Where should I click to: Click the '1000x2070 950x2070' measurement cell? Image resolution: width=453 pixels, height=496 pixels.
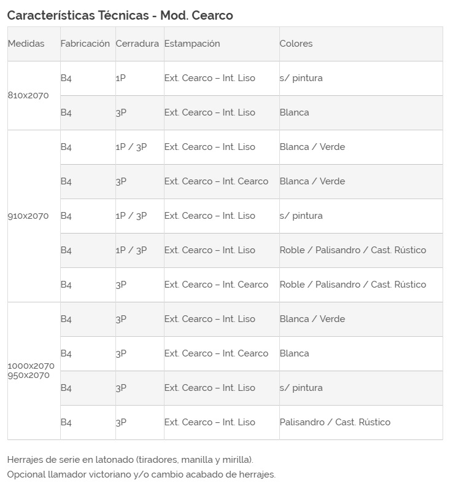pos(31,371)
